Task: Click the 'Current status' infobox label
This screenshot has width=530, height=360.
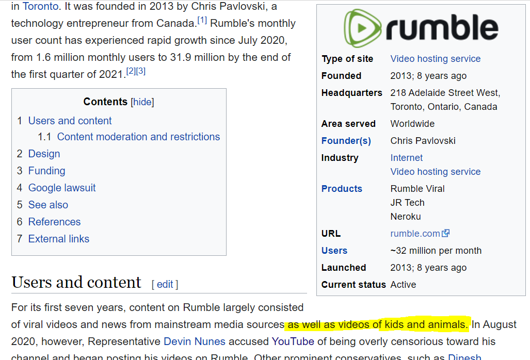Action: pos(354,285)
